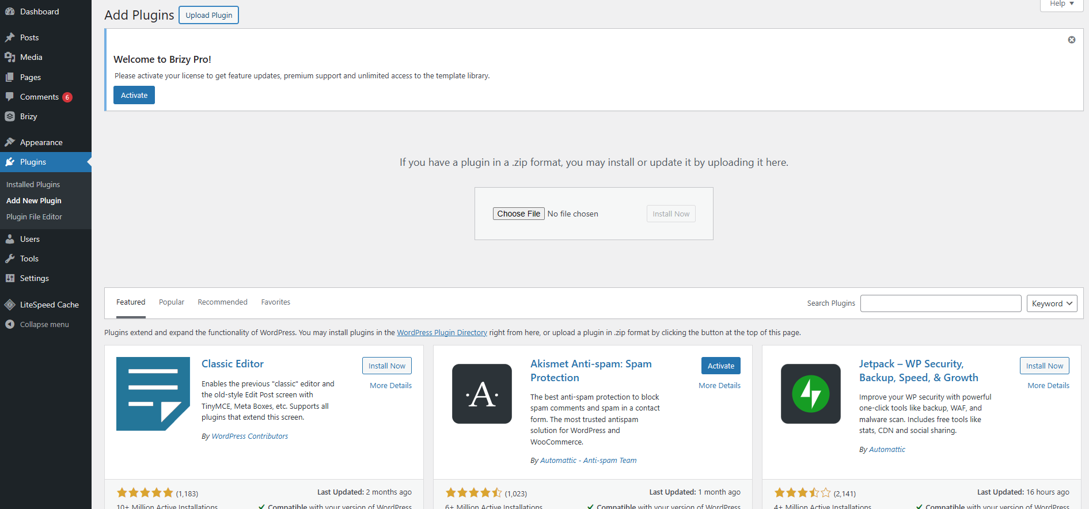Click the Tools wrench icon

tap(10, 259)
